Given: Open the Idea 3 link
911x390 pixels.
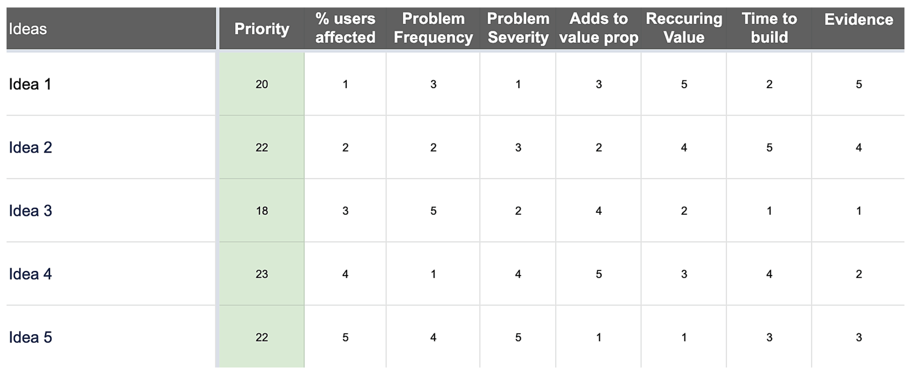Looking at the screenshot, I should click(x=31, y=211).
